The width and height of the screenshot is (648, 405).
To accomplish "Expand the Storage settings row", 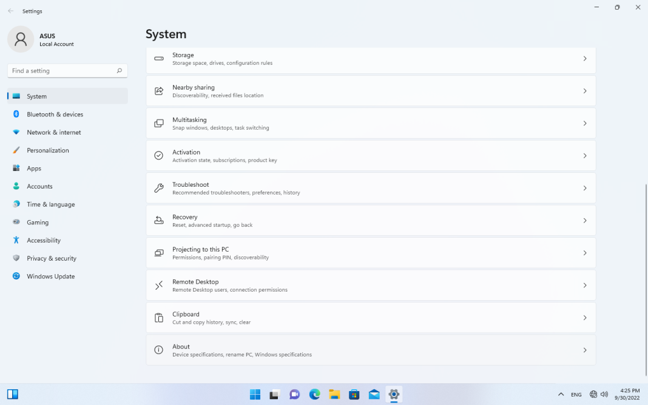I will 584,58.
